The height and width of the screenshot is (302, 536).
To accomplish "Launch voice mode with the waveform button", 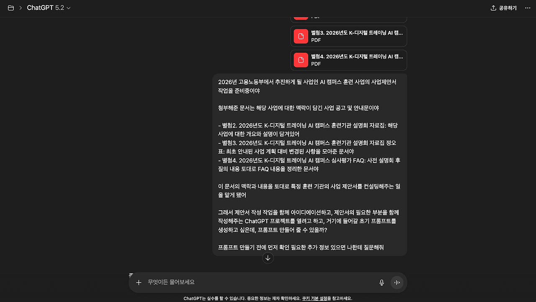I will [397, 282].
